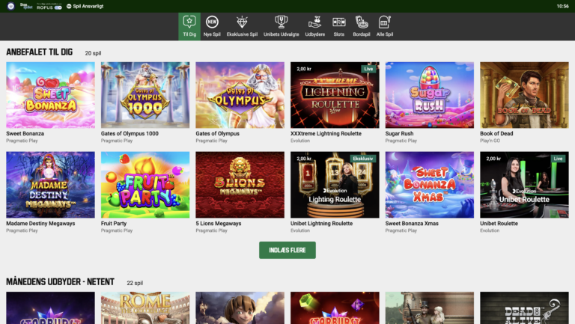Launch Gates of Olympus 1000 thumbnail
Viewport: 575px width, 324px height.
[145, 95]
